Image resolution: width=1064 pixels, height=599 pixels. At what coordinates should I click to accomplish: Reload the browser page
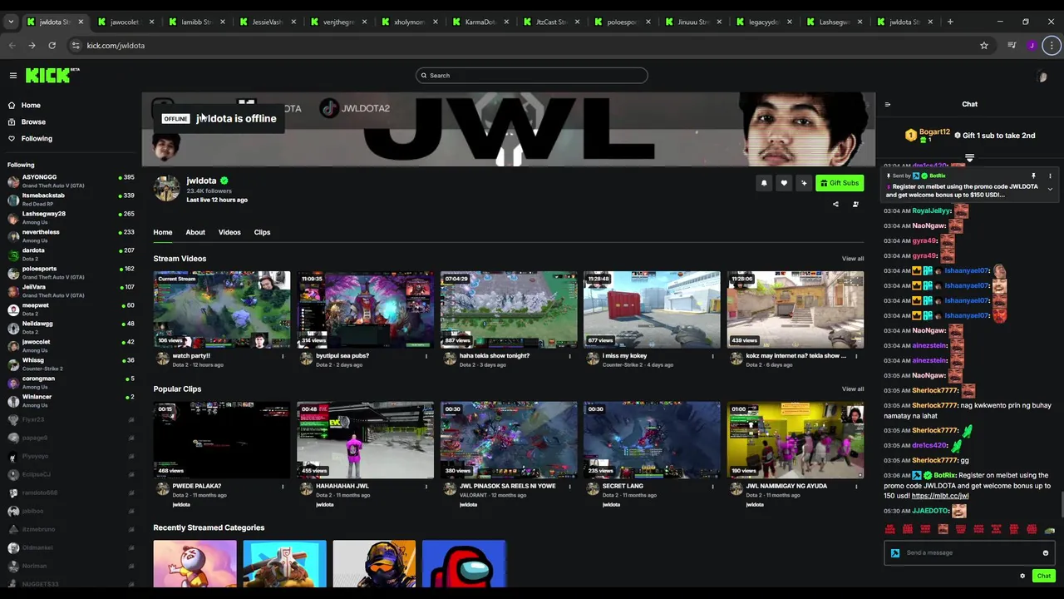click(52, 46)
